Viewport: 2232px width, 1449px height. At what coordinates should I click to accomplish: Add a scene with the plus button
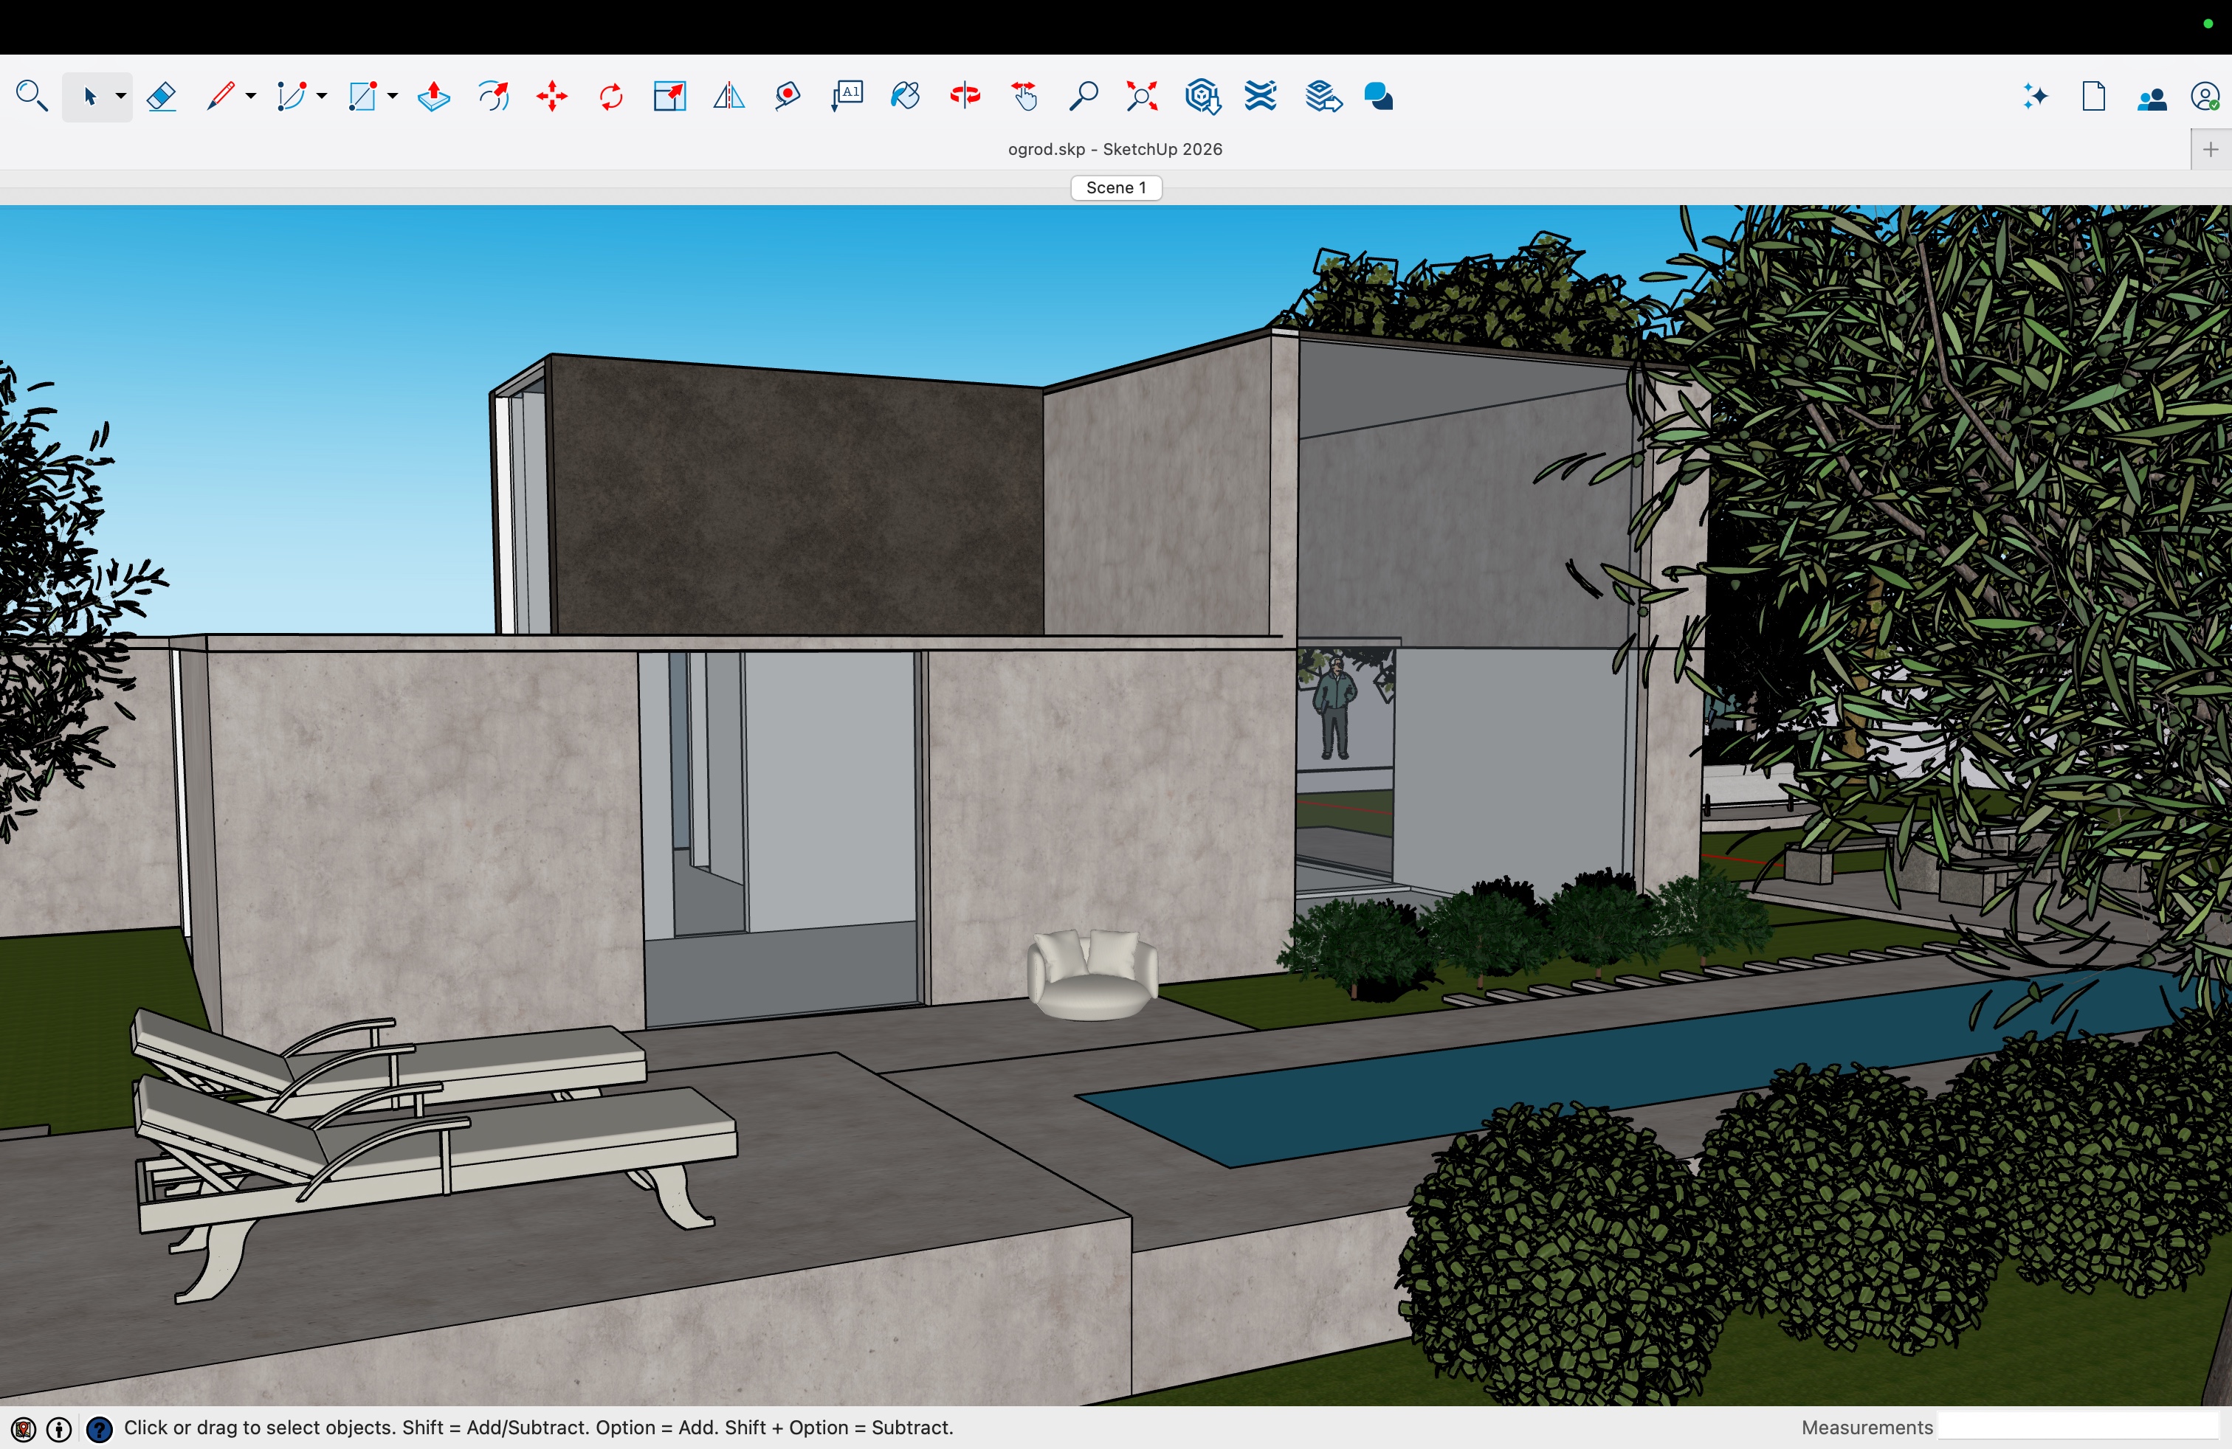click(2211, 150)
